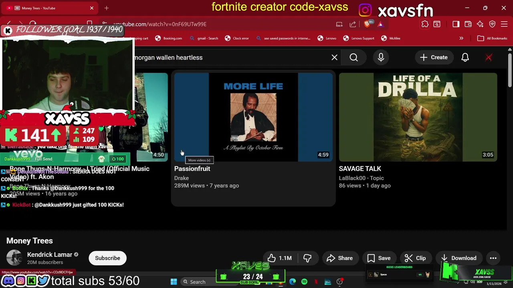Image resolution: width=513 pixels, height=288 pixels.
Task: Click the Passionfruit video title
Action: 192,169
